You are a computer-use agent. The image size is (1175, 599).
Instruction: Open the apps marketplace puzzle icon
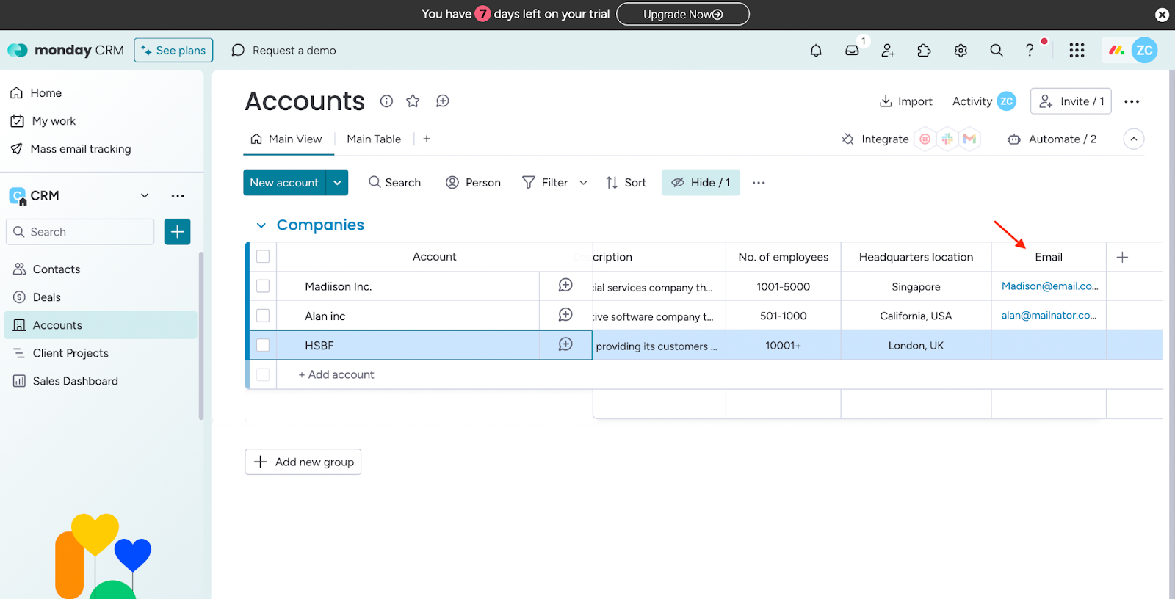pos(924,50)
